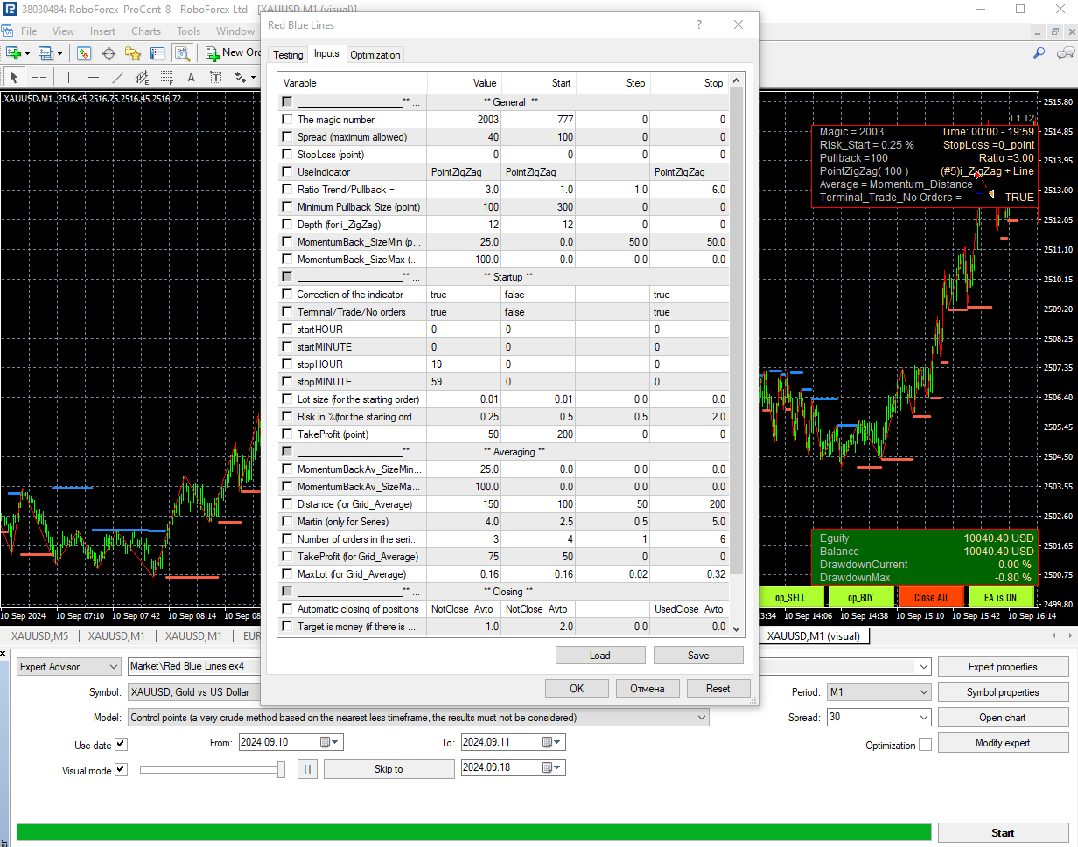The image size is (1078, 847).
Task: Toggle the Data Window crosshair-circle icon
Action: 109,53
